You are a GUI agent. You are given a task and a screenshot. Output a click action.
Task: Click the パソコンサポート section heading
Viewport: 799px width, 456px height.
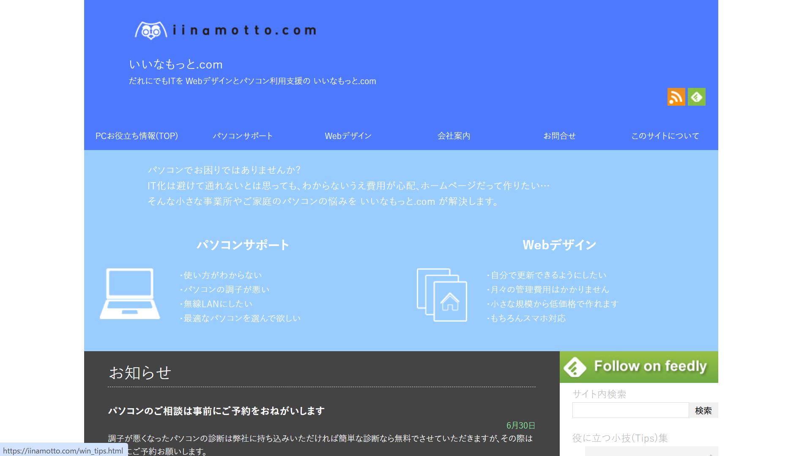pos(243,245)
